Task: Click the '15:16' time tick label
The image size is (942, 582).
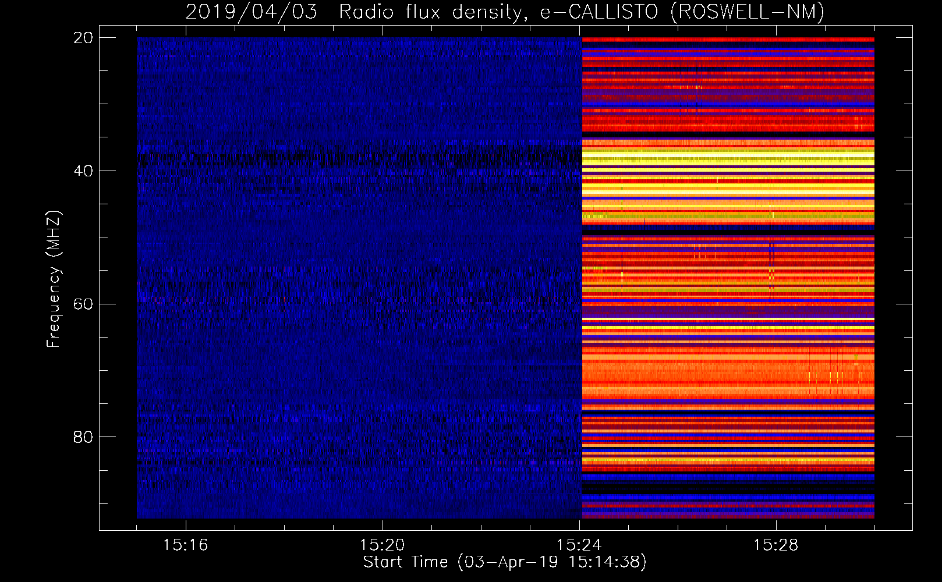Action: click(185, 545)
